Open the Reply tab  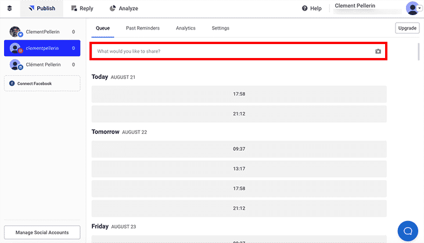81,9
